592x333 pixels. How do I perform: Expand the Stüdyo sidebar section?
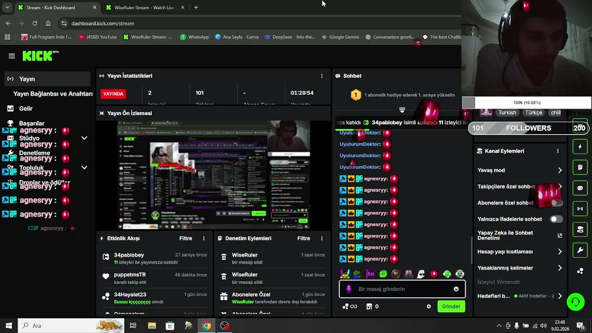[84, 138]
